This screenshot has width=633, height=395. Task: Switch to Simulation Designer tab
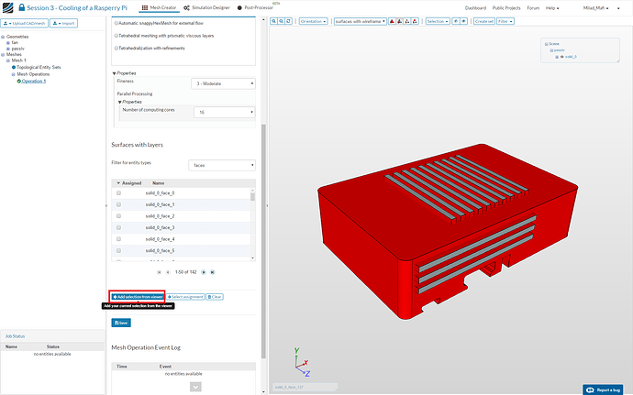click(x=206, y=7)
